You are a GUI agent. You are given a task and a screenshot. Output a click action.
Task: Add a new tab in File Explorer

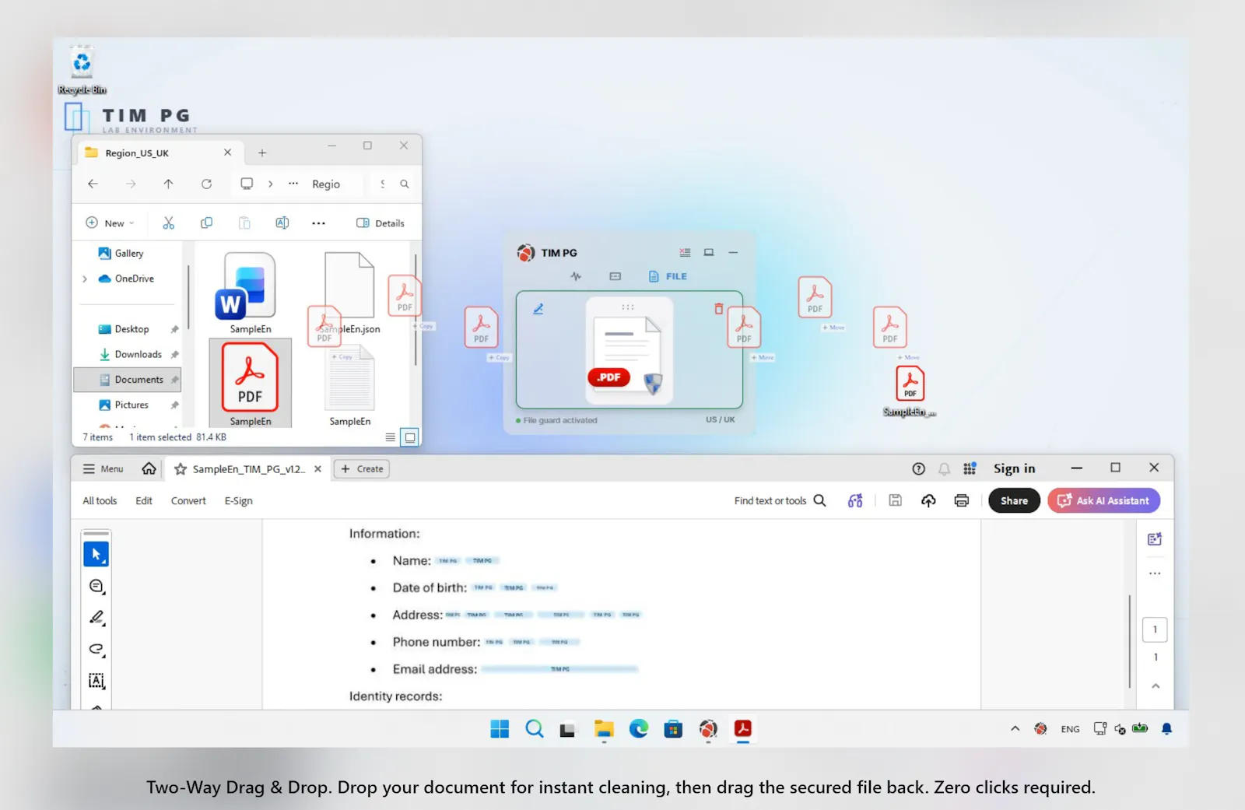pos(262,153)
